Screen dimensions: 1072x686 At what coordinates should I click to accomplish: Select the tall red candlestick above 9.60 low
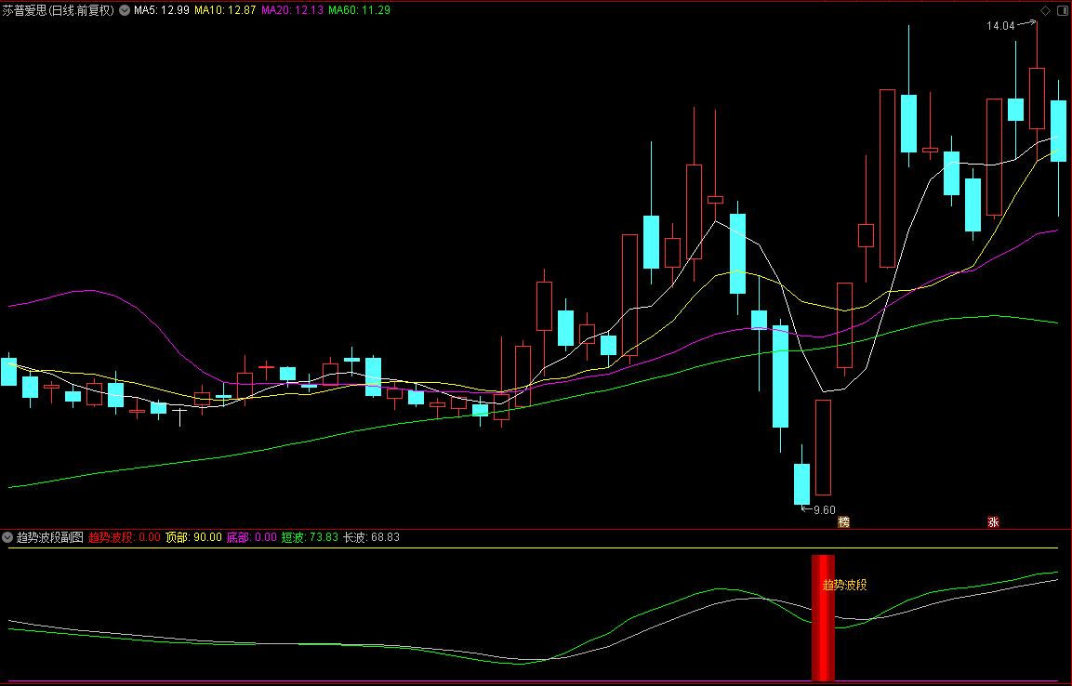823,447
